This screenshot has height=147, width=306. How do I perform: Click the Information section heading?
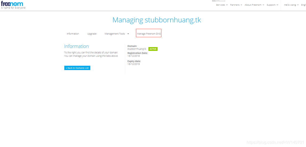tap(76, 46)
